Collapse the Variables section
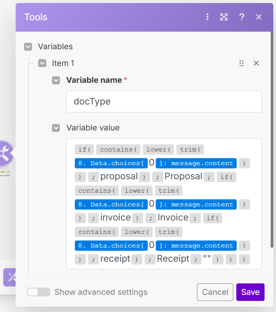Image resolution: width=276 pixels, height=312 pixels. [x=28, y=47]
